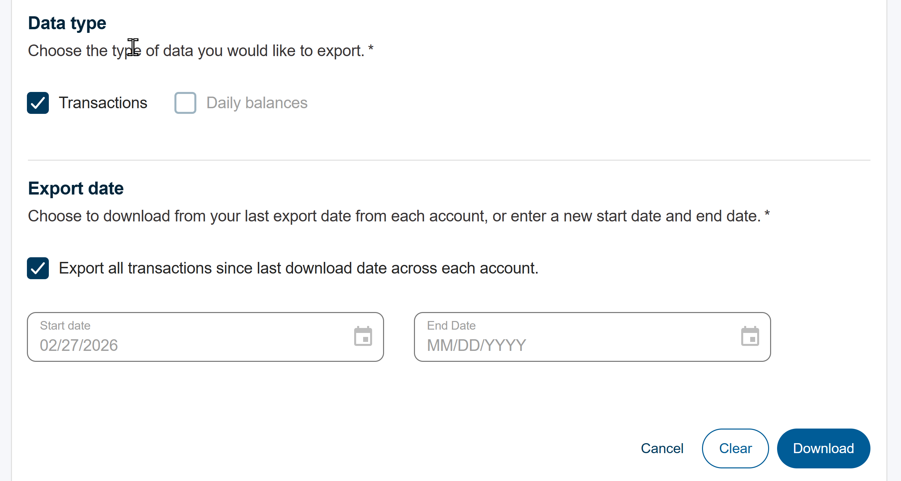Click the Export date heading
901x481 pixels.
click(x=76, y=189)
